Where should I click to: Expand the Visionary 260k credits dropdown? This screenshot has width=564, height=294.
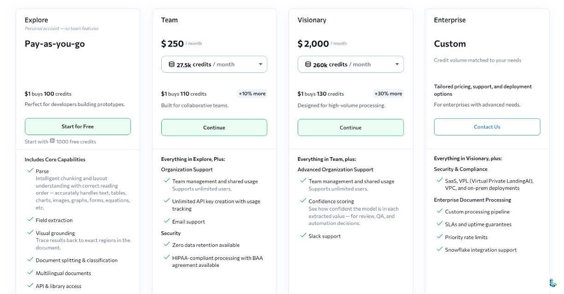coord(350,65)
